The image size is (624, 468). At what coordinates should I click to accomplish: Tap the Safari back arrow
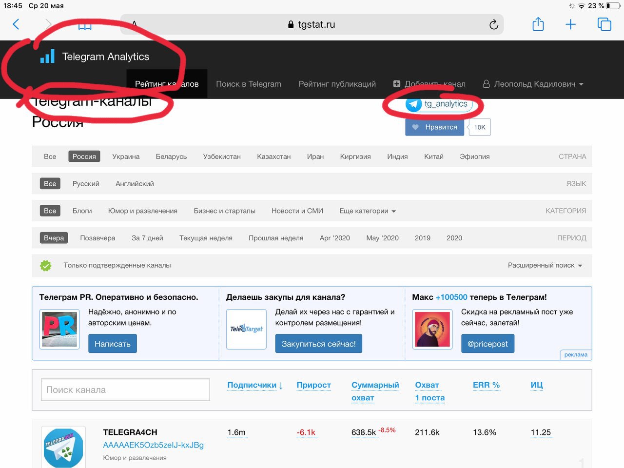pos(16,24)
